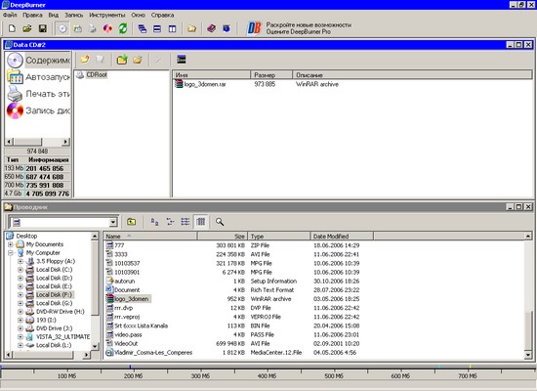Select Запись диска in side panel
This screenshot has width=537, height=391.
click(38, 110)
